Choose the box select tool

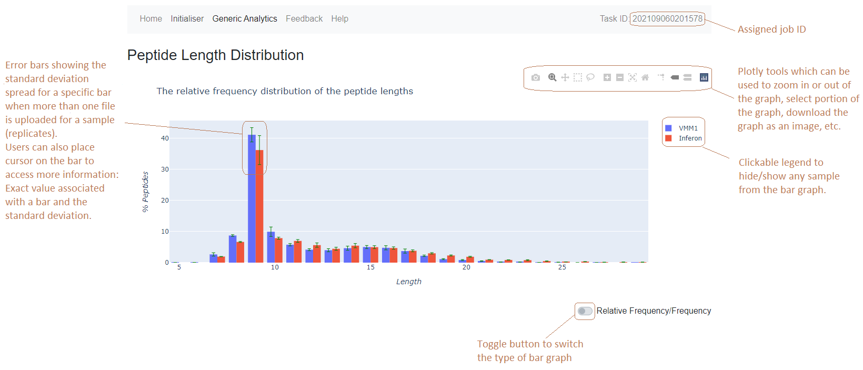(x=578, y=77)
